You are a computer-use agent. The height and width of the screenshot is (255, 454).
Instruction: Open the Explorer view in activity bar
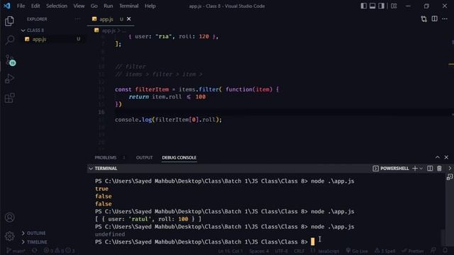click(9, 21)
